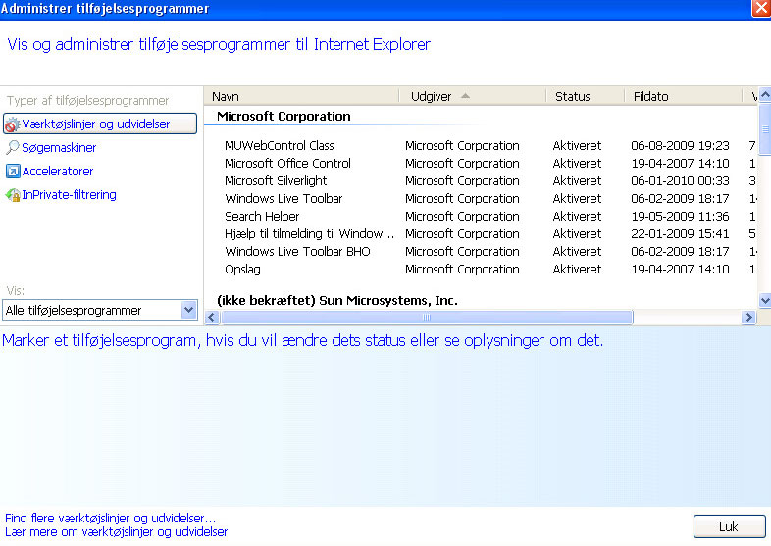Screen dimensions: 771x546
Task: Click file date 19-05-2009 11:36
Action: point(680,217)
